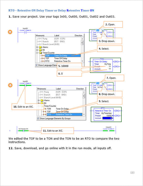This screenshot has width=143, height=186.
Task: Click the TON instruction icon in first list
Action: coord(43,55)
